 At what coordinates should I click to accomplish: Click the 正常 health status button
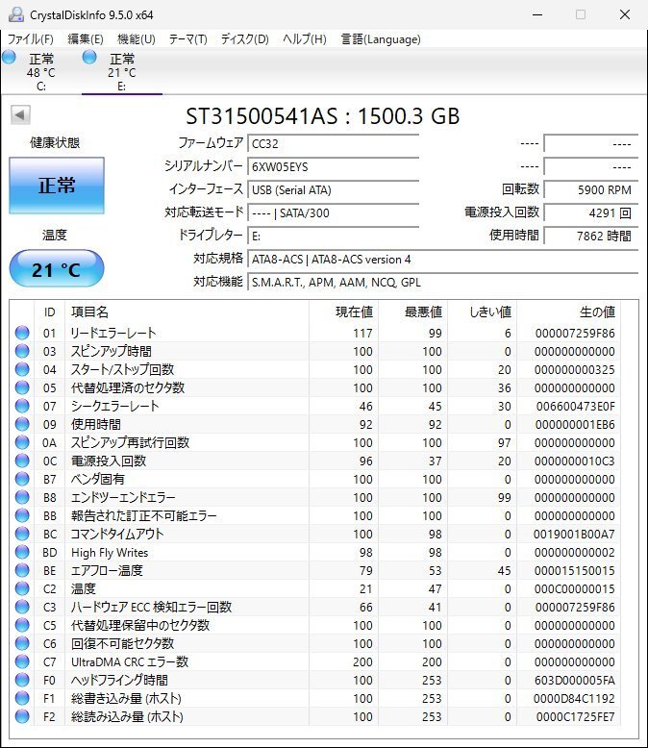tap(57, 186)
